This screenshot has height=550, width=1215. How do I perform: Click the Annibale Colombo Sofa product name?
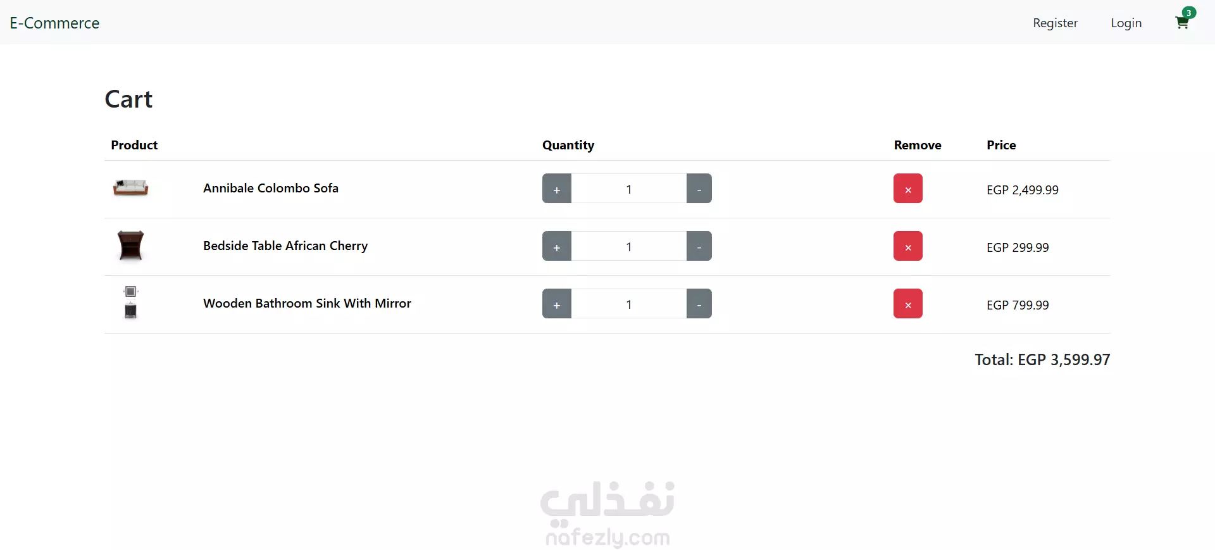click(271, 188)
